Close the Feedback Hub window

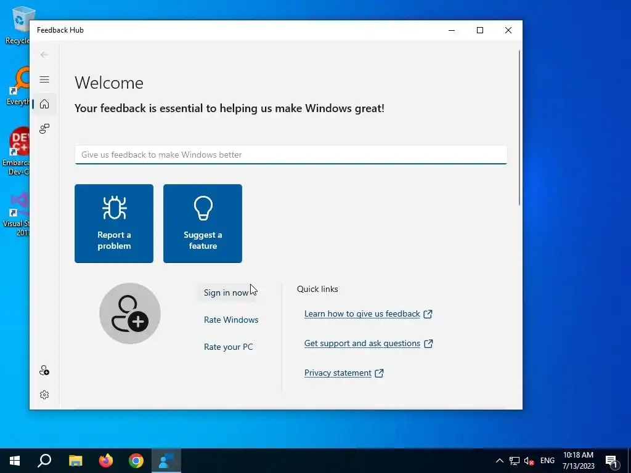coord(508,30)
